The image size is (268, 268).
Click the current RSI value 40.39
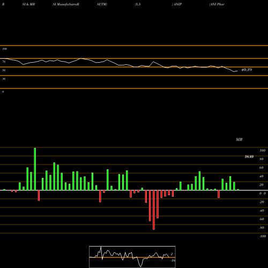(247, 70)
